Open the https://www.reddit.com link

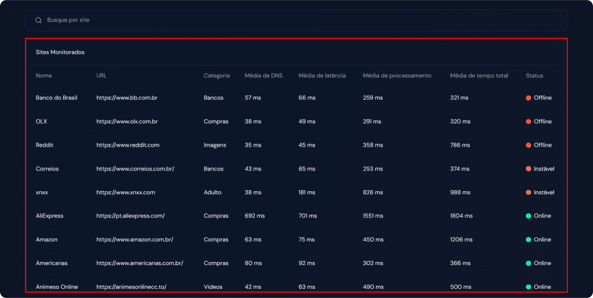128,145
